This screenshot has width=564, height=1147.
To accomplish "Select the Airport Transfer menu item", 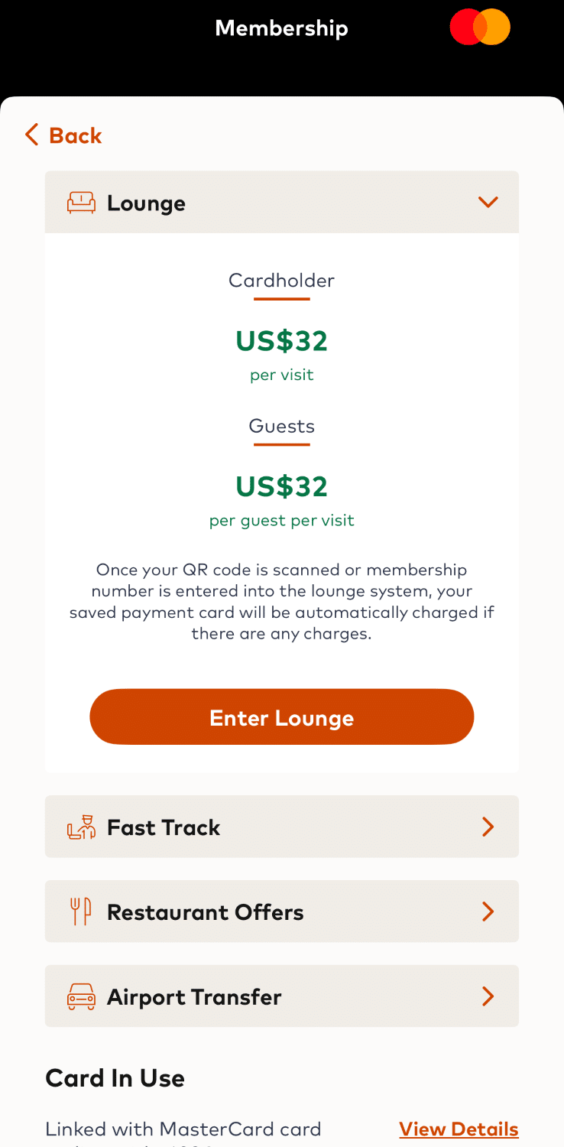I will coord(194,997).
